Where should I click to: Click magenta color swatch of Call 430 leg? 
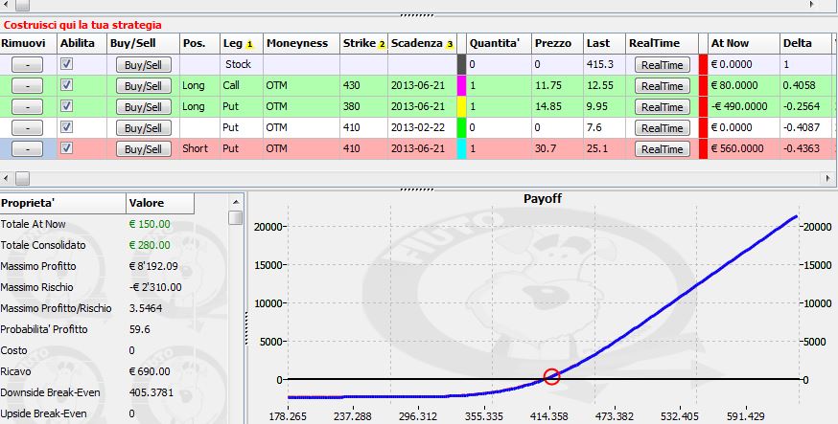pos(462,86)
